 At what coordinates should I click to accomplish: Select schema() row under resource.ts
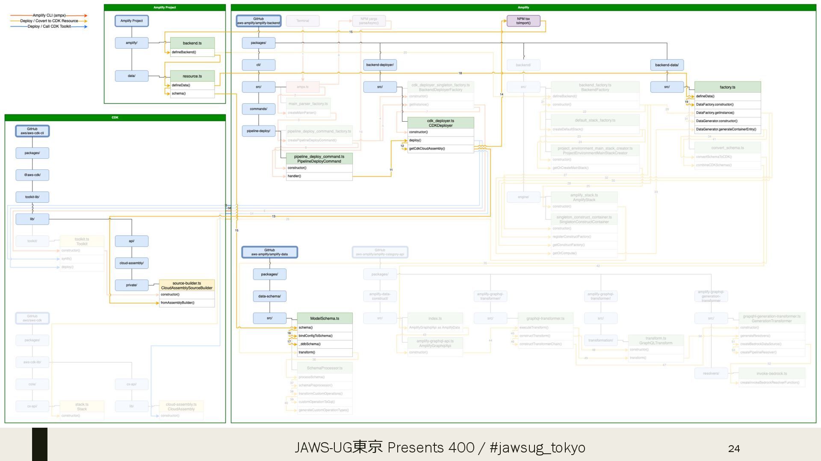(x=192, y=93)
